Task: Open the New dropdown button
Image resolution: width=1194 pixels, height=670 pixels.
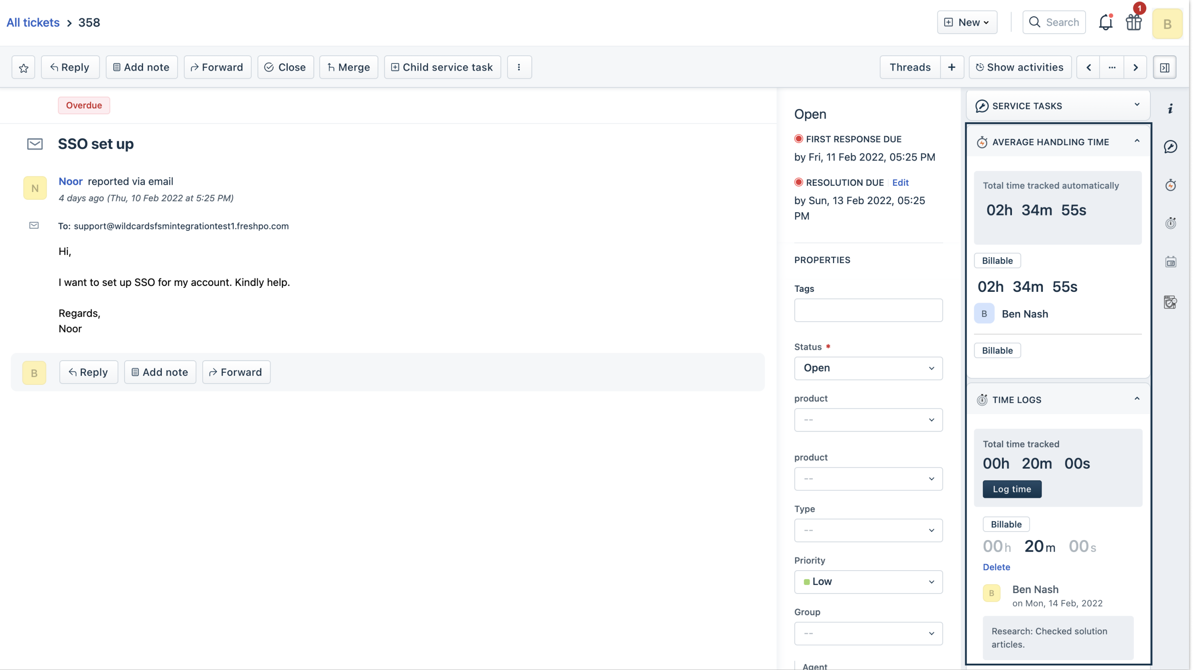Action: click(967, 22)
